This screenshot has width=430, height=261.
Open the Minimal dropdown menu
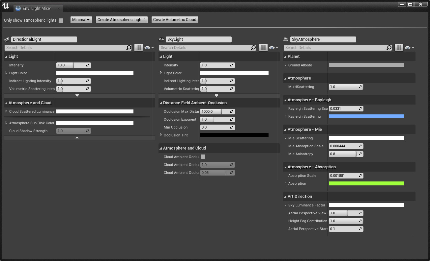coord(81,20)
